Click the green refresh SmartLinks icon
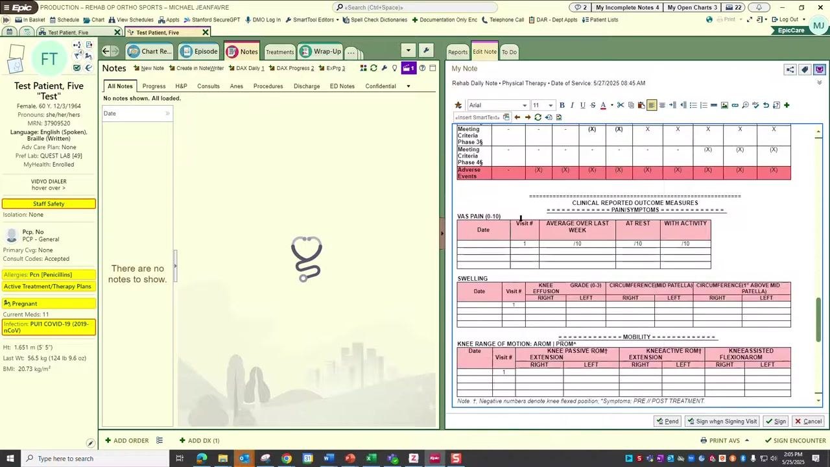Screen dimensions: 830x467 point(538,117)
